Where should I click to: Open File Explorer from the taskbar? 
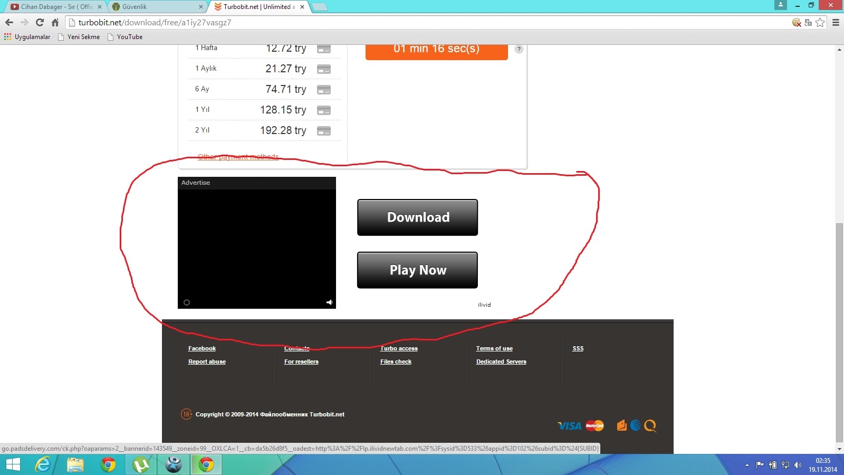pyautogui.click(x=75, y=464)
